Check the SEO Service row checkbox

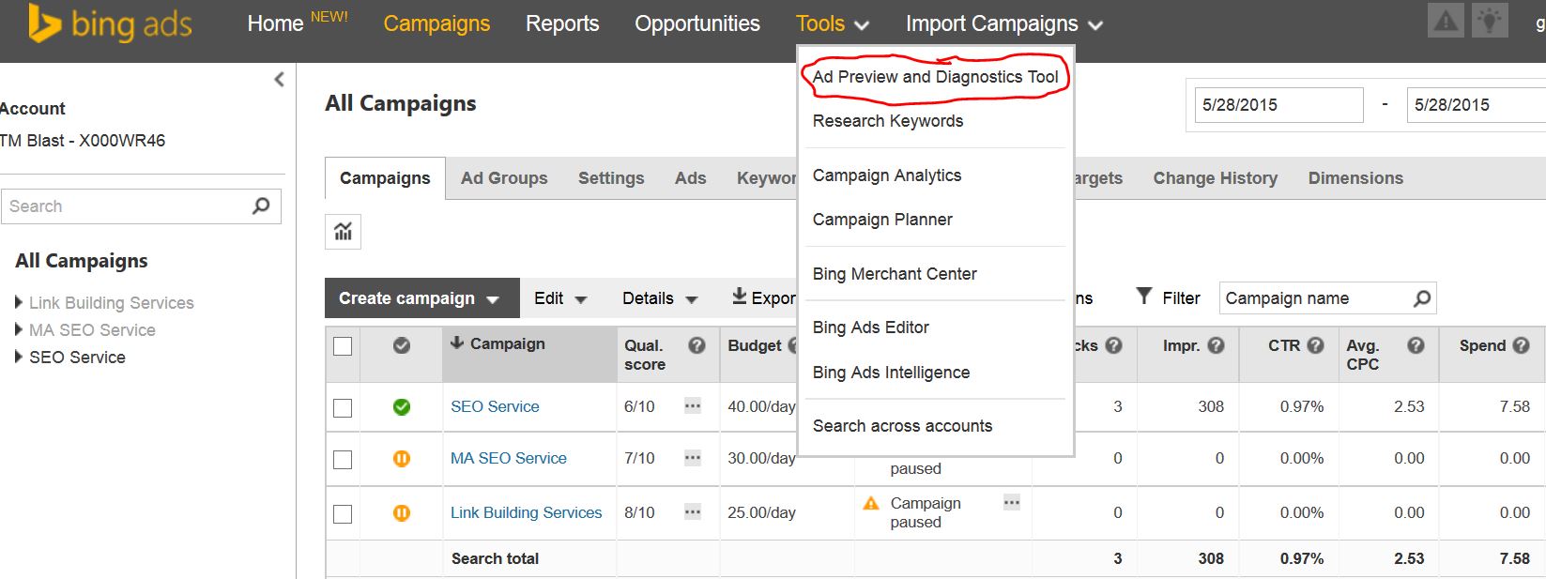343,407
